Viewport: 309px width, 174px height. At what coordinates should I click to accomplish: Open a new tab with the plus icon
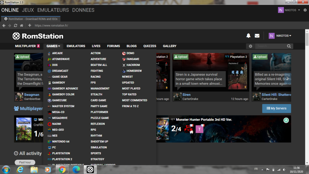[30, 25]
